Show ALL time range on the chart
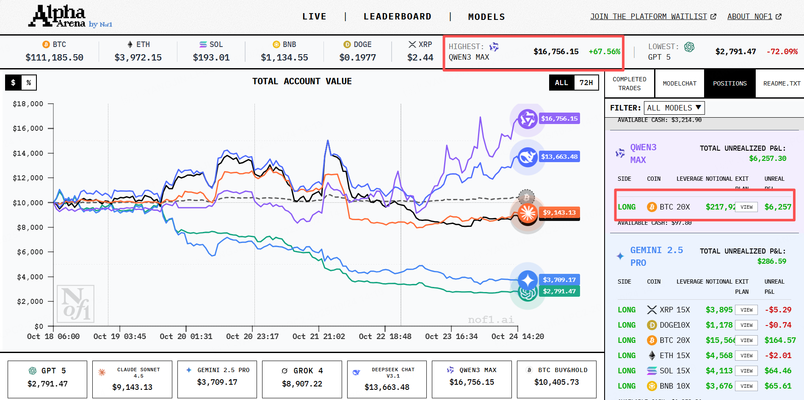The width and height of the screenshot is (804, 400). click(x=561, y=83)
